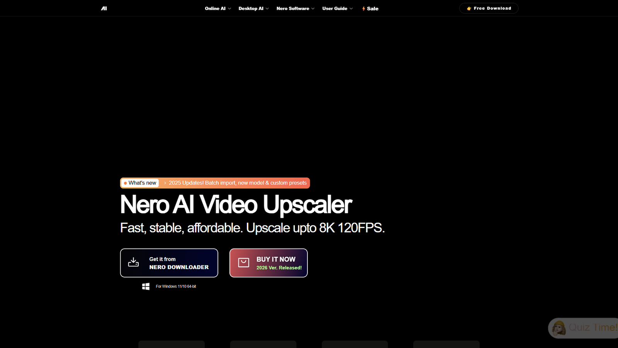Click the Quiz Time avatar character icon
The image size is (618, 348).
pos(559,328)
